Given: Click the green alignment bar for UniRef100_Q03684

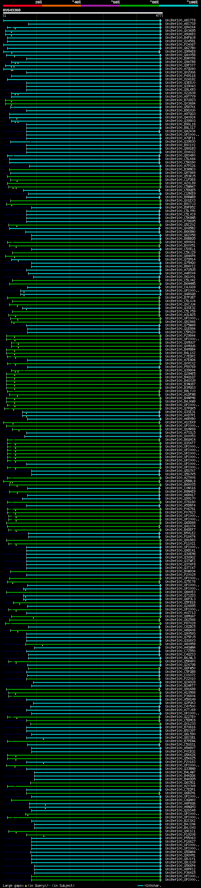Looking at the screenshot, I should (83, 103).
